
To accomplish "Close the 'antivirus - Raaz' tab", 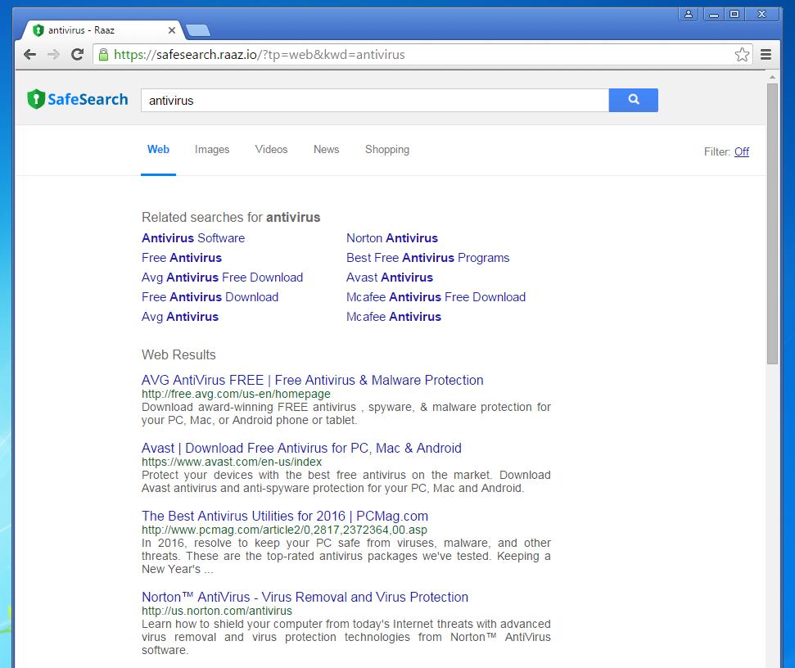I will coord(172,30).
